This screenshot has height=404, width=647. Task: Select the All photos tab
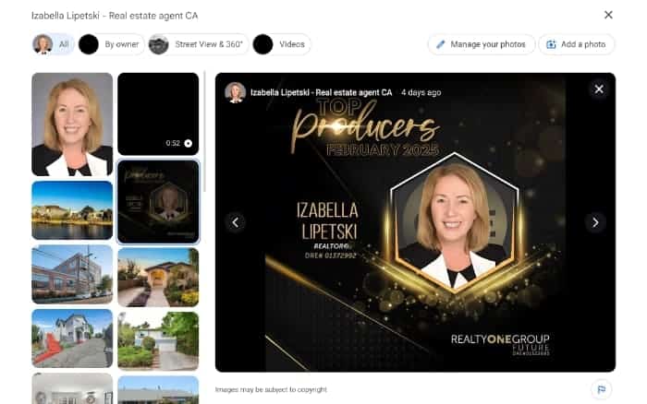click(54, 44)
